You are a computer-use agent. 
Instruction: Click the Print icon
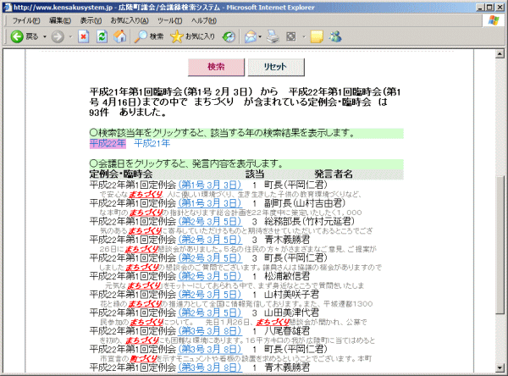point(273,36)
